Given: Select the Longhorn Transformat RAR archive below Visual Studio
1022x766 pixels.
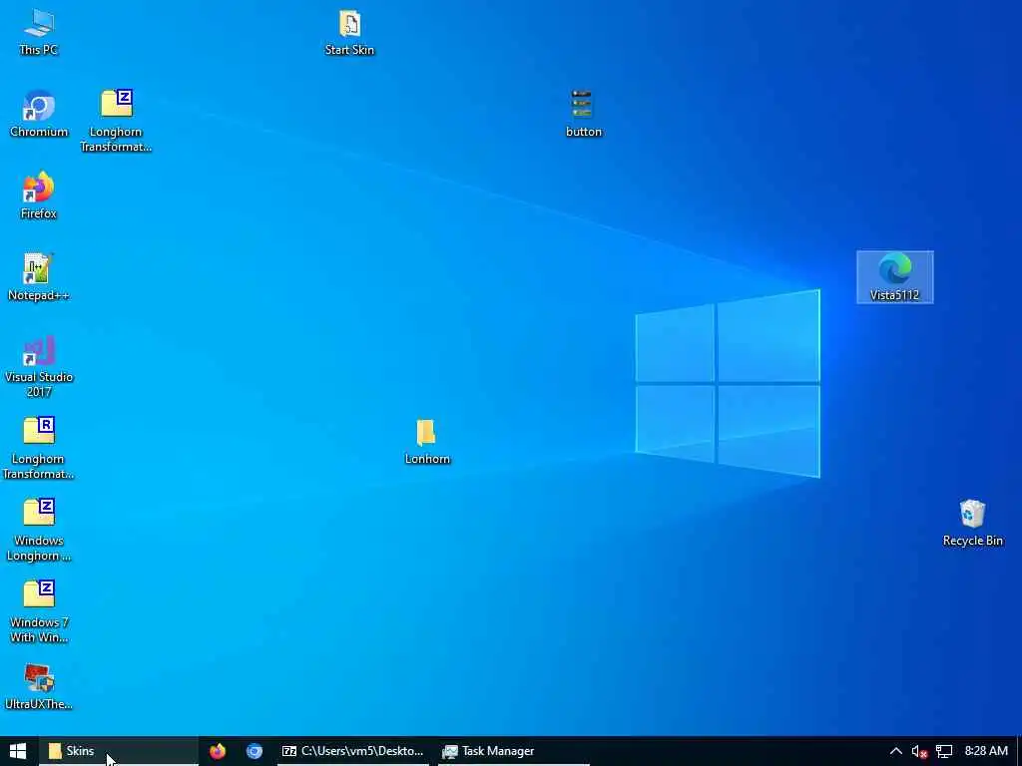Looking at the screenshot, I should 39,449.
